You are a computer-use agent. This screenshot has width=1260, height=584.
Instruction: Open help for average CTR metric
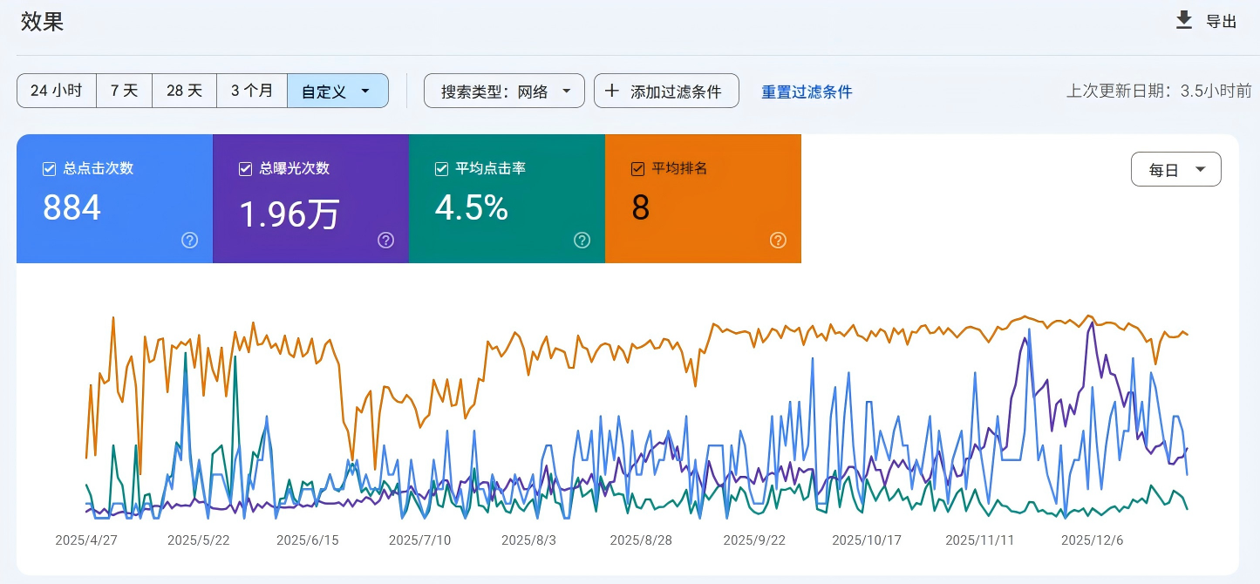pos(582,241)
